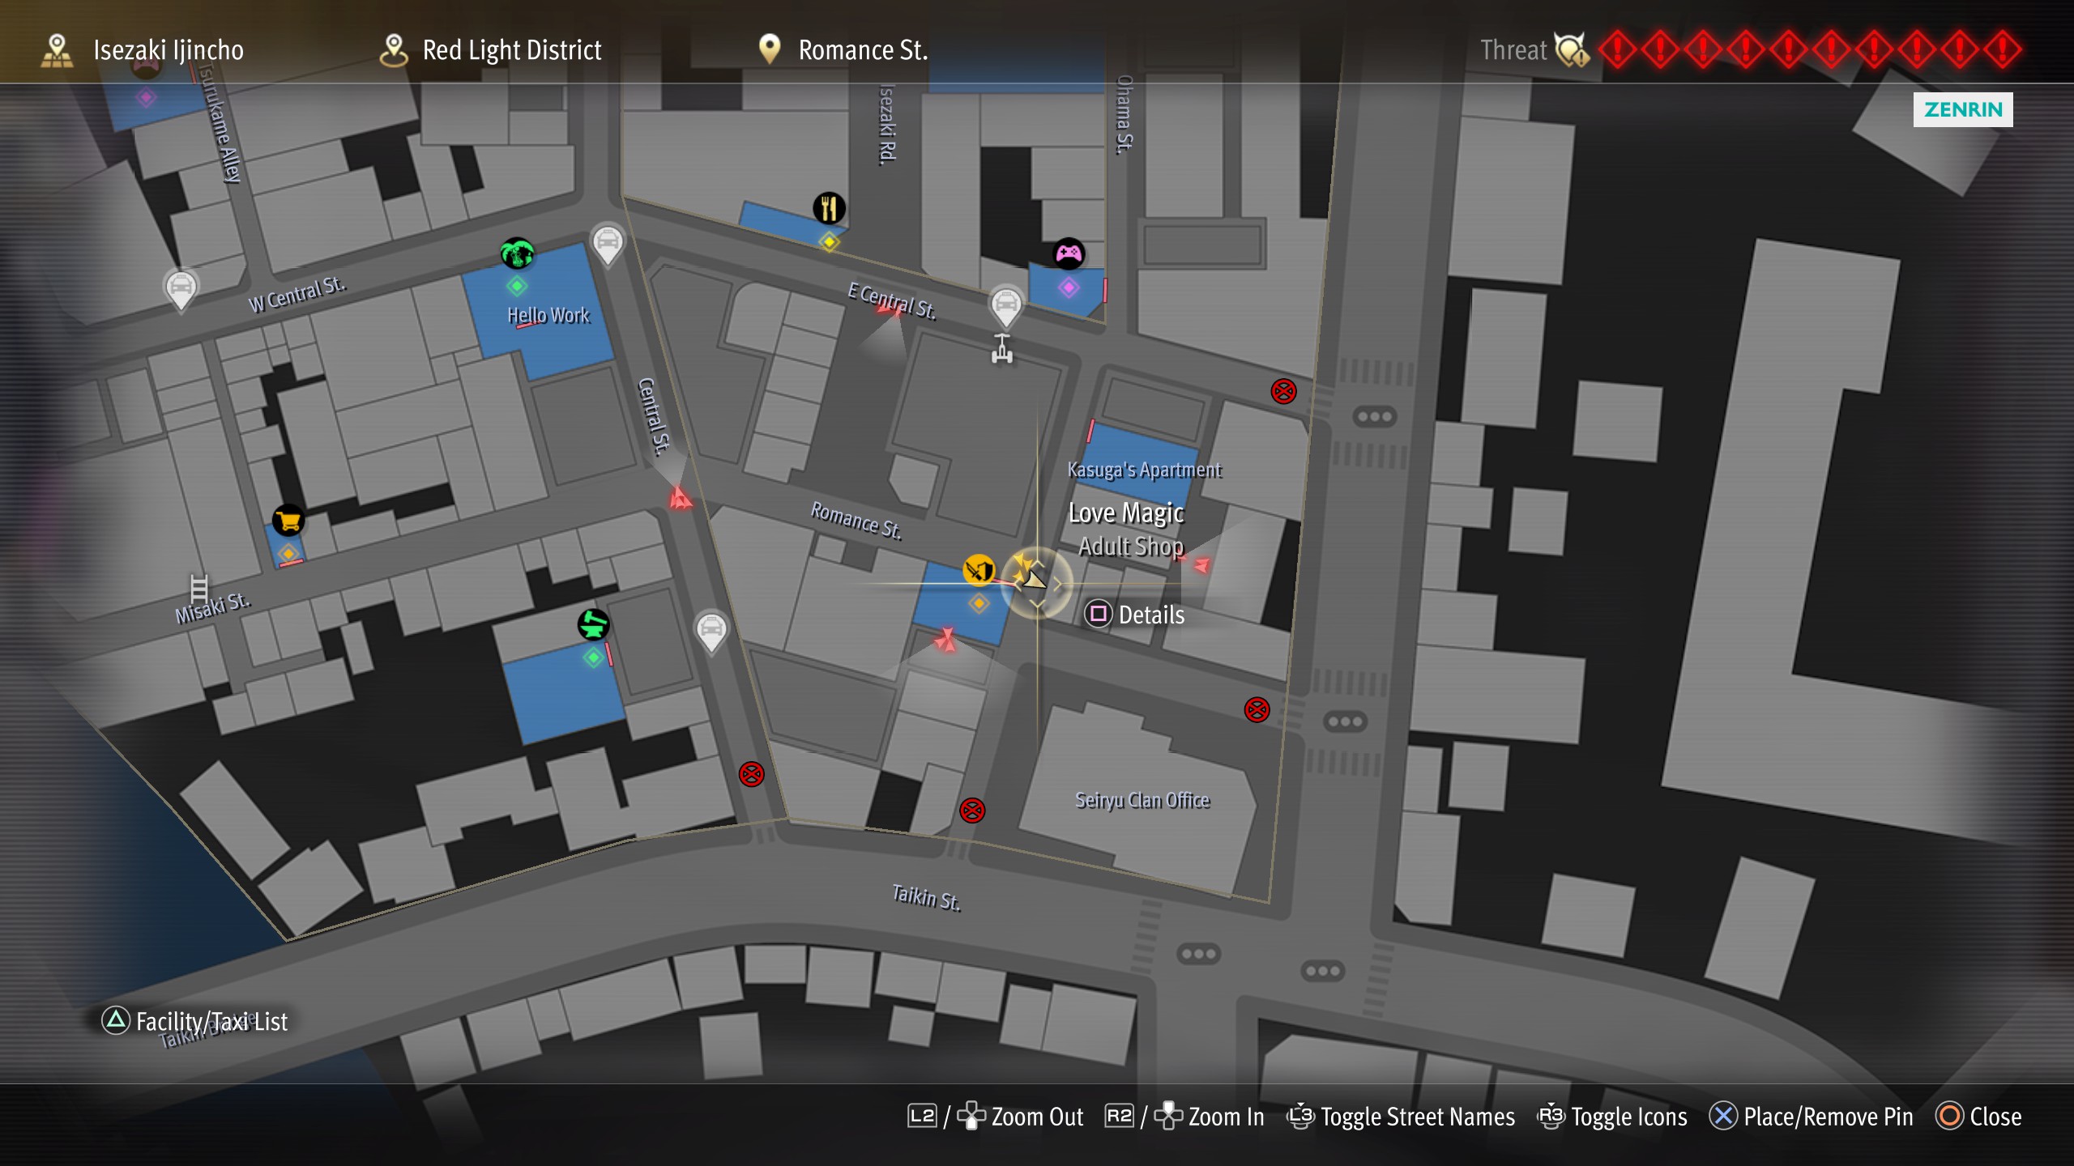Click red blocked marker at E Central St. end

click(1283, 392)
